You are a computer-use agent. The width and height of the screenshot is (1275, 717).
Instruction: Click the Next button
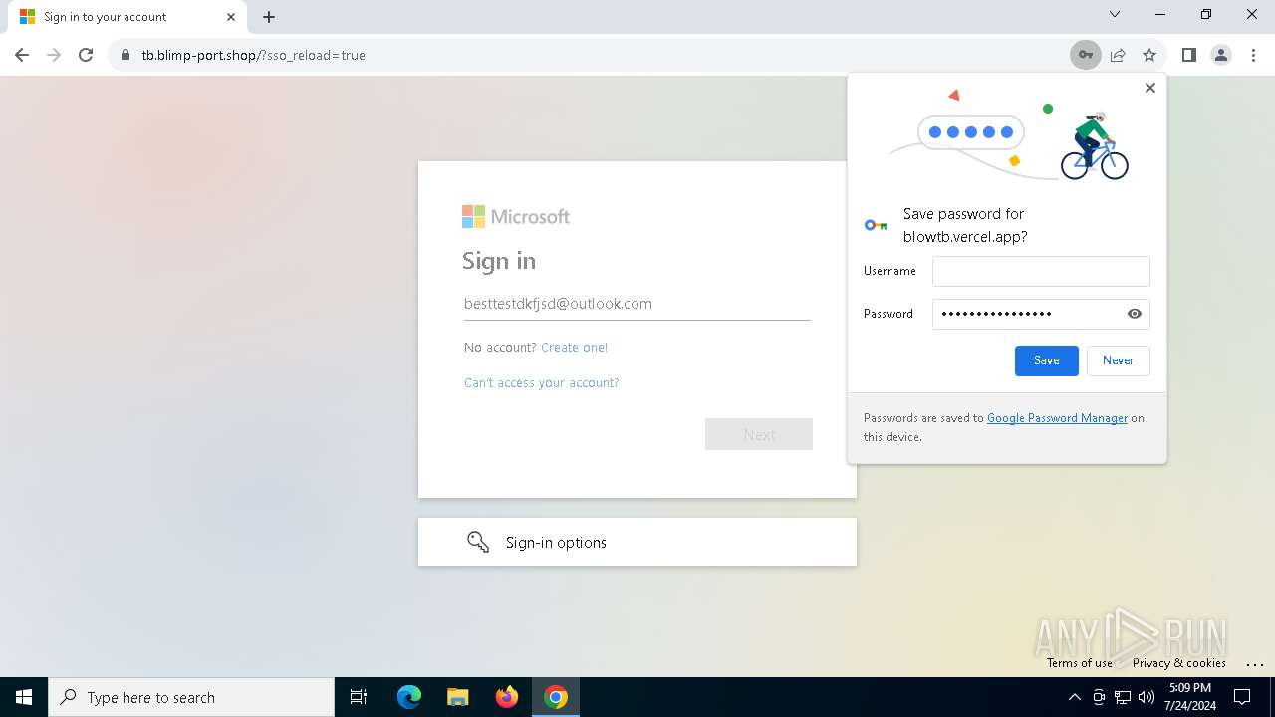click(x=759, y=434)
